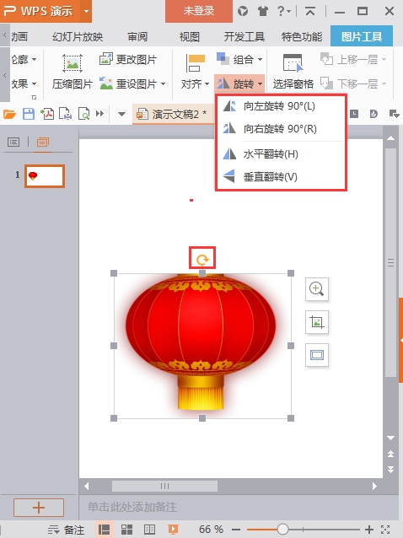Screen dimensions: 403x538
Task: Click the align icon in the ribbon
Action: 195,62
